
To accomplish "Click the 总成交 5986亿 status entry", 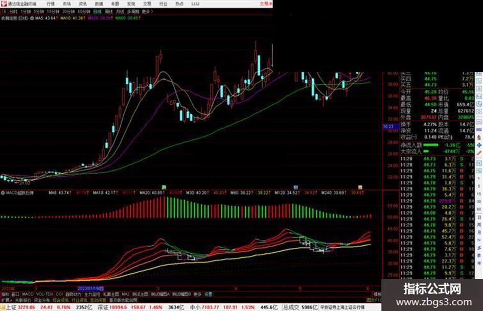I will [x=300, y=307].
